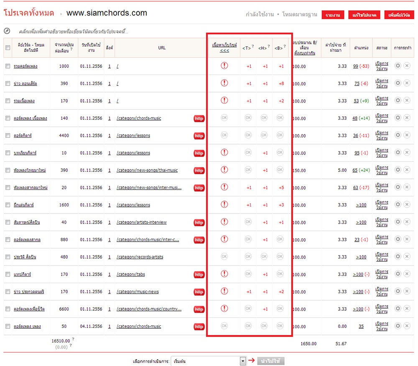Screen dimensions: 418x366
Task: Open settings gear for 1000-visitor keyword row
Action: pos(398,66)
